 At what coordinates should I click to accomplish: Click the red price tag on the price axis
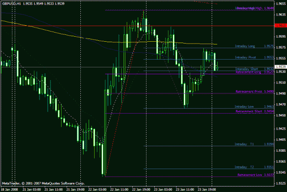click(281, 26)
